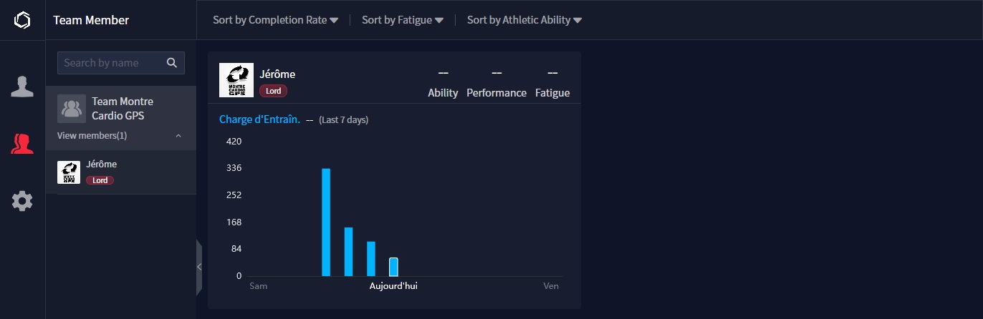This screenshot has width=983, height=319.
Task: Click the COROS logo icon
Action: click(x=22, y=20)
